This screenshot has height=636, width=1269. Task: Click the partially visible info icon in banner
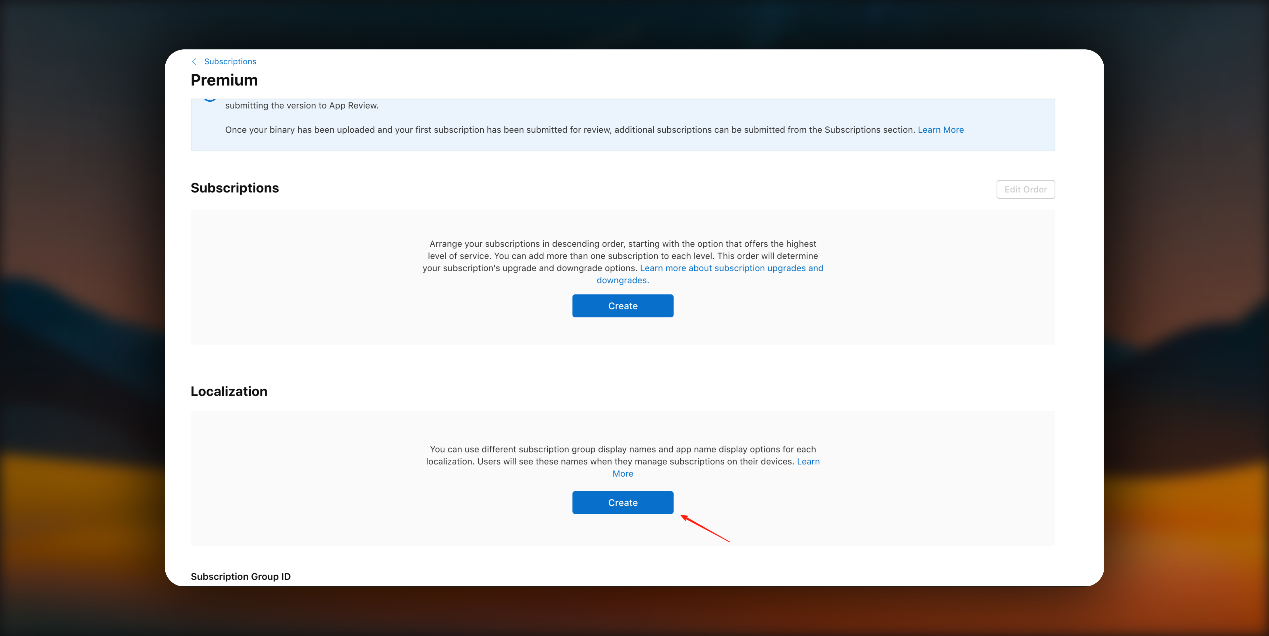coord(210,100)
